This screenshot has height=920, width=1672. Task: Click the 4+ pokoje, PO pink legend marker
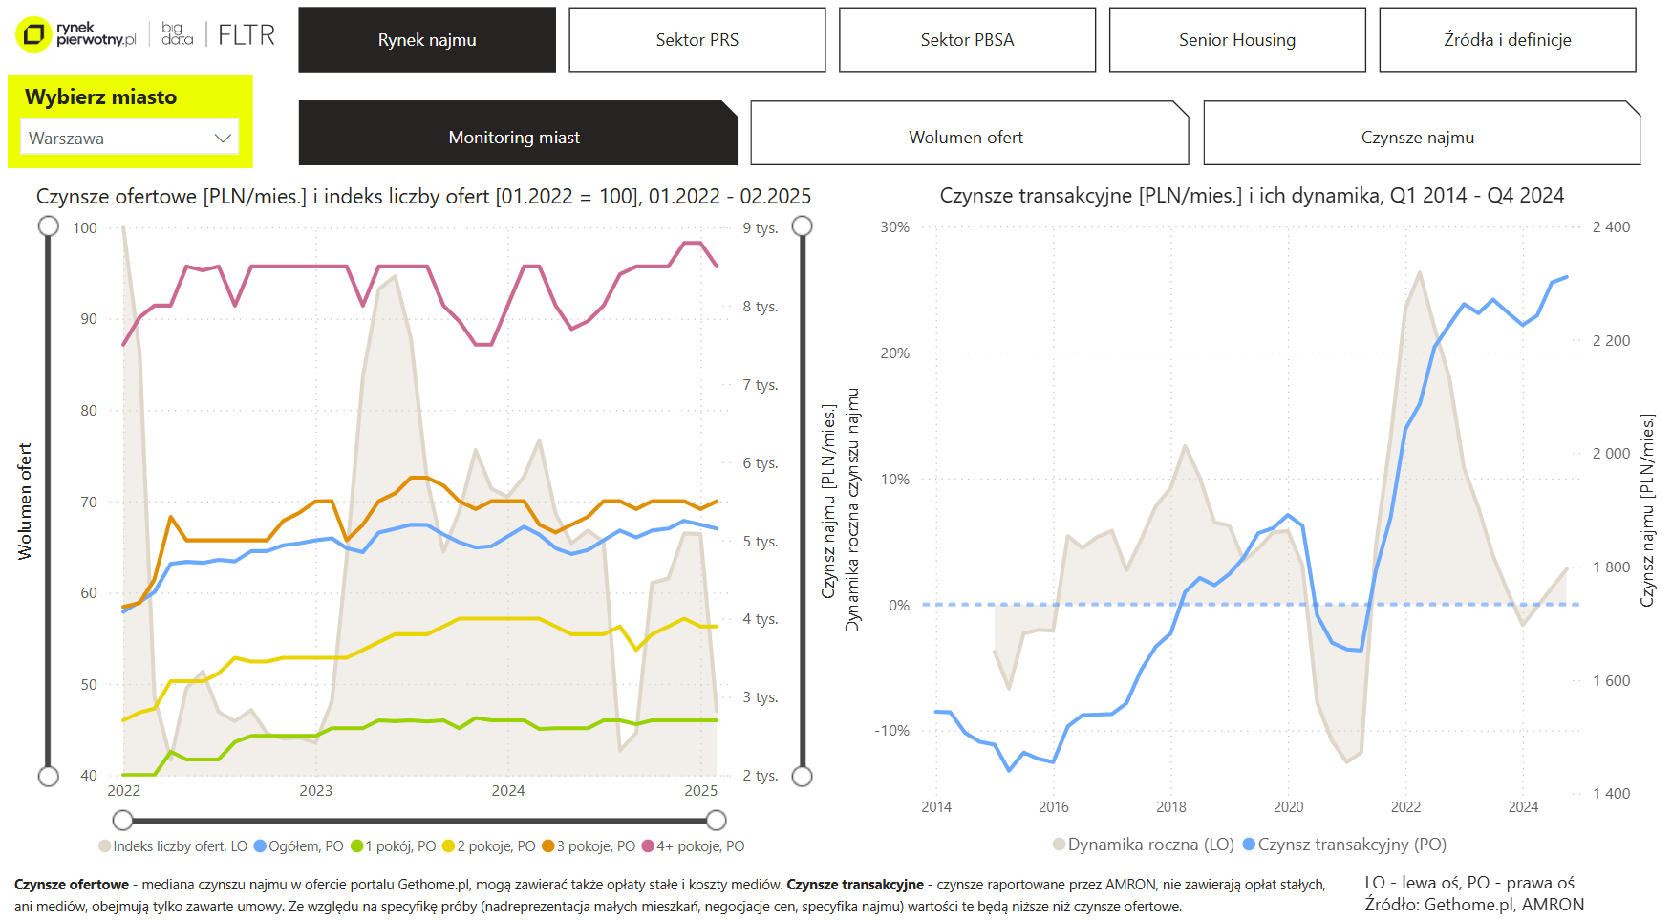tap(648, 846)
